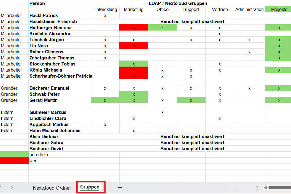Select red legend cell beside "weg"
Image resolution: width=291 pixels, height=194 pixels.
[x=14, y=161]
